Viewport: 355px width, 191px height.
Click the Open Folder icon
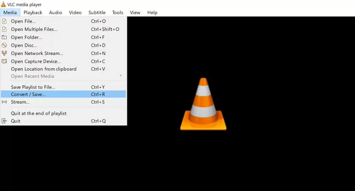(x=4, y=37)
